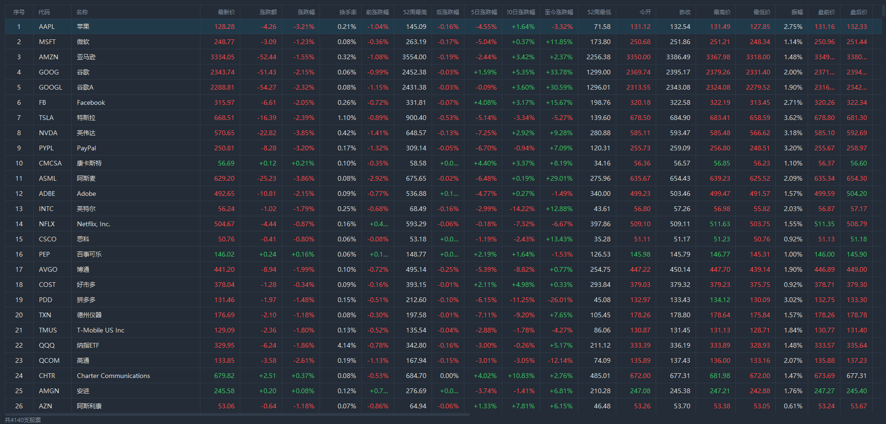Click the 盘前价 column header
This screenshot has width=886, height=424.
(x=826, y=12)
